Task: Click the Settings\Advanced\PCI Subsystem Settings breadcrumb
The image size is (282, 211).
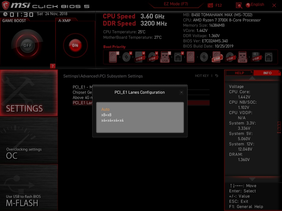Action: click(x=103, y=76)
